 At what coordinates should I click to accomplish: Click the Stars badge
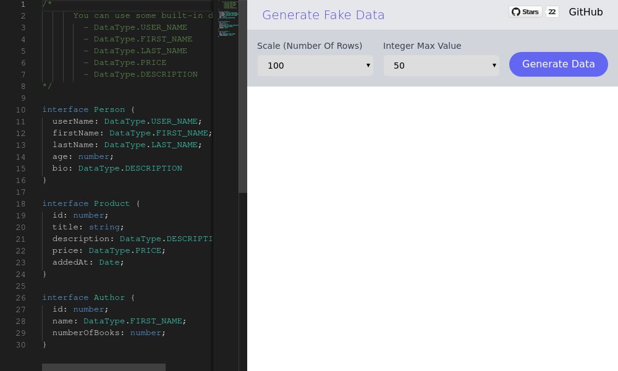(x=525, y=11)
